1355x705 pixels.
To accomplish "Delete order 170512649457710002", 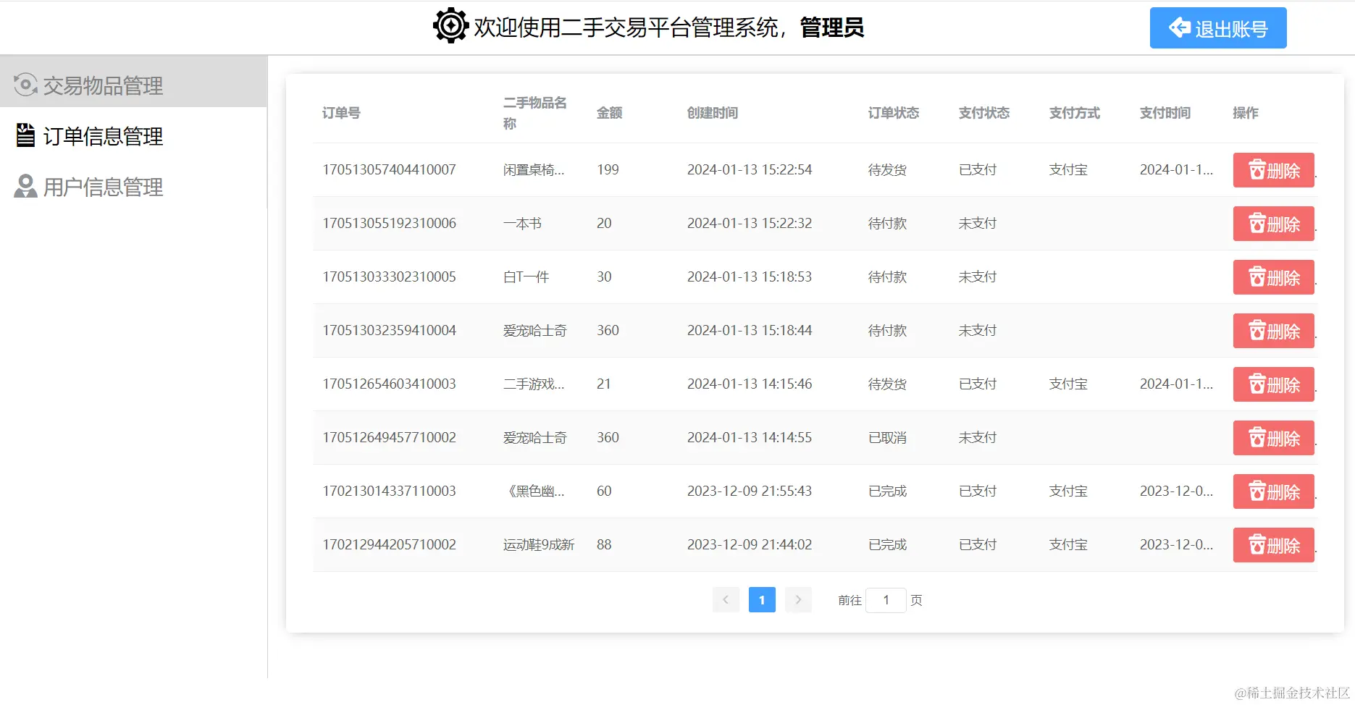I will (1273, 438).
